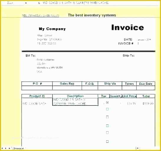Viewport: 161px width, 151px height.
Task: Select the description cell containing '7200RPM 16MB CACHE'
Action: (x=75, y=102)
